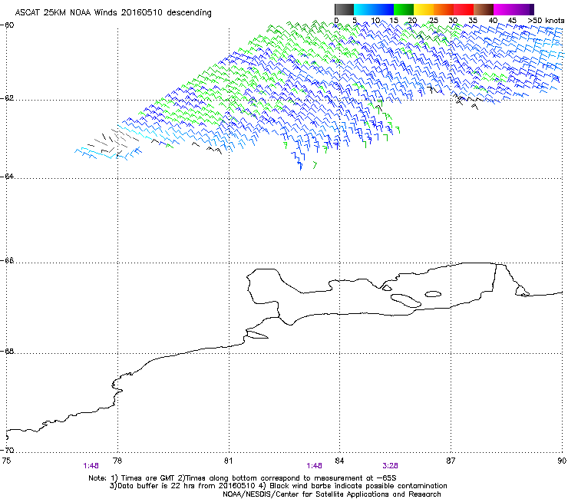Select the '30' legend tick label

point(453,21)
